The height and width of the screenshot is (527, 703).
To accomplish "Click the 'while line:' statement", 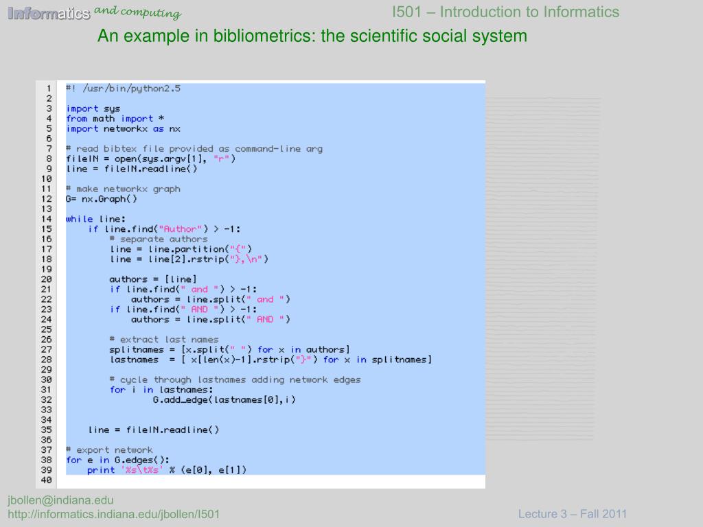I will point(95,219).
